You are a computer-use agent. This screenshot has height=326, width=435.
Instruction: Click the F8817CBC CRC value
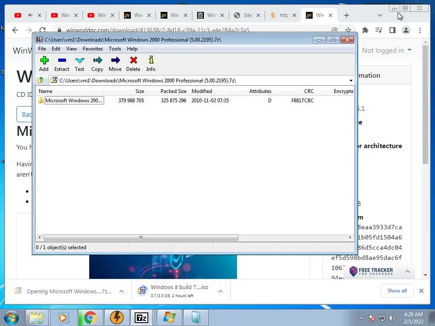pyautogui.click(x=302, y=100)
